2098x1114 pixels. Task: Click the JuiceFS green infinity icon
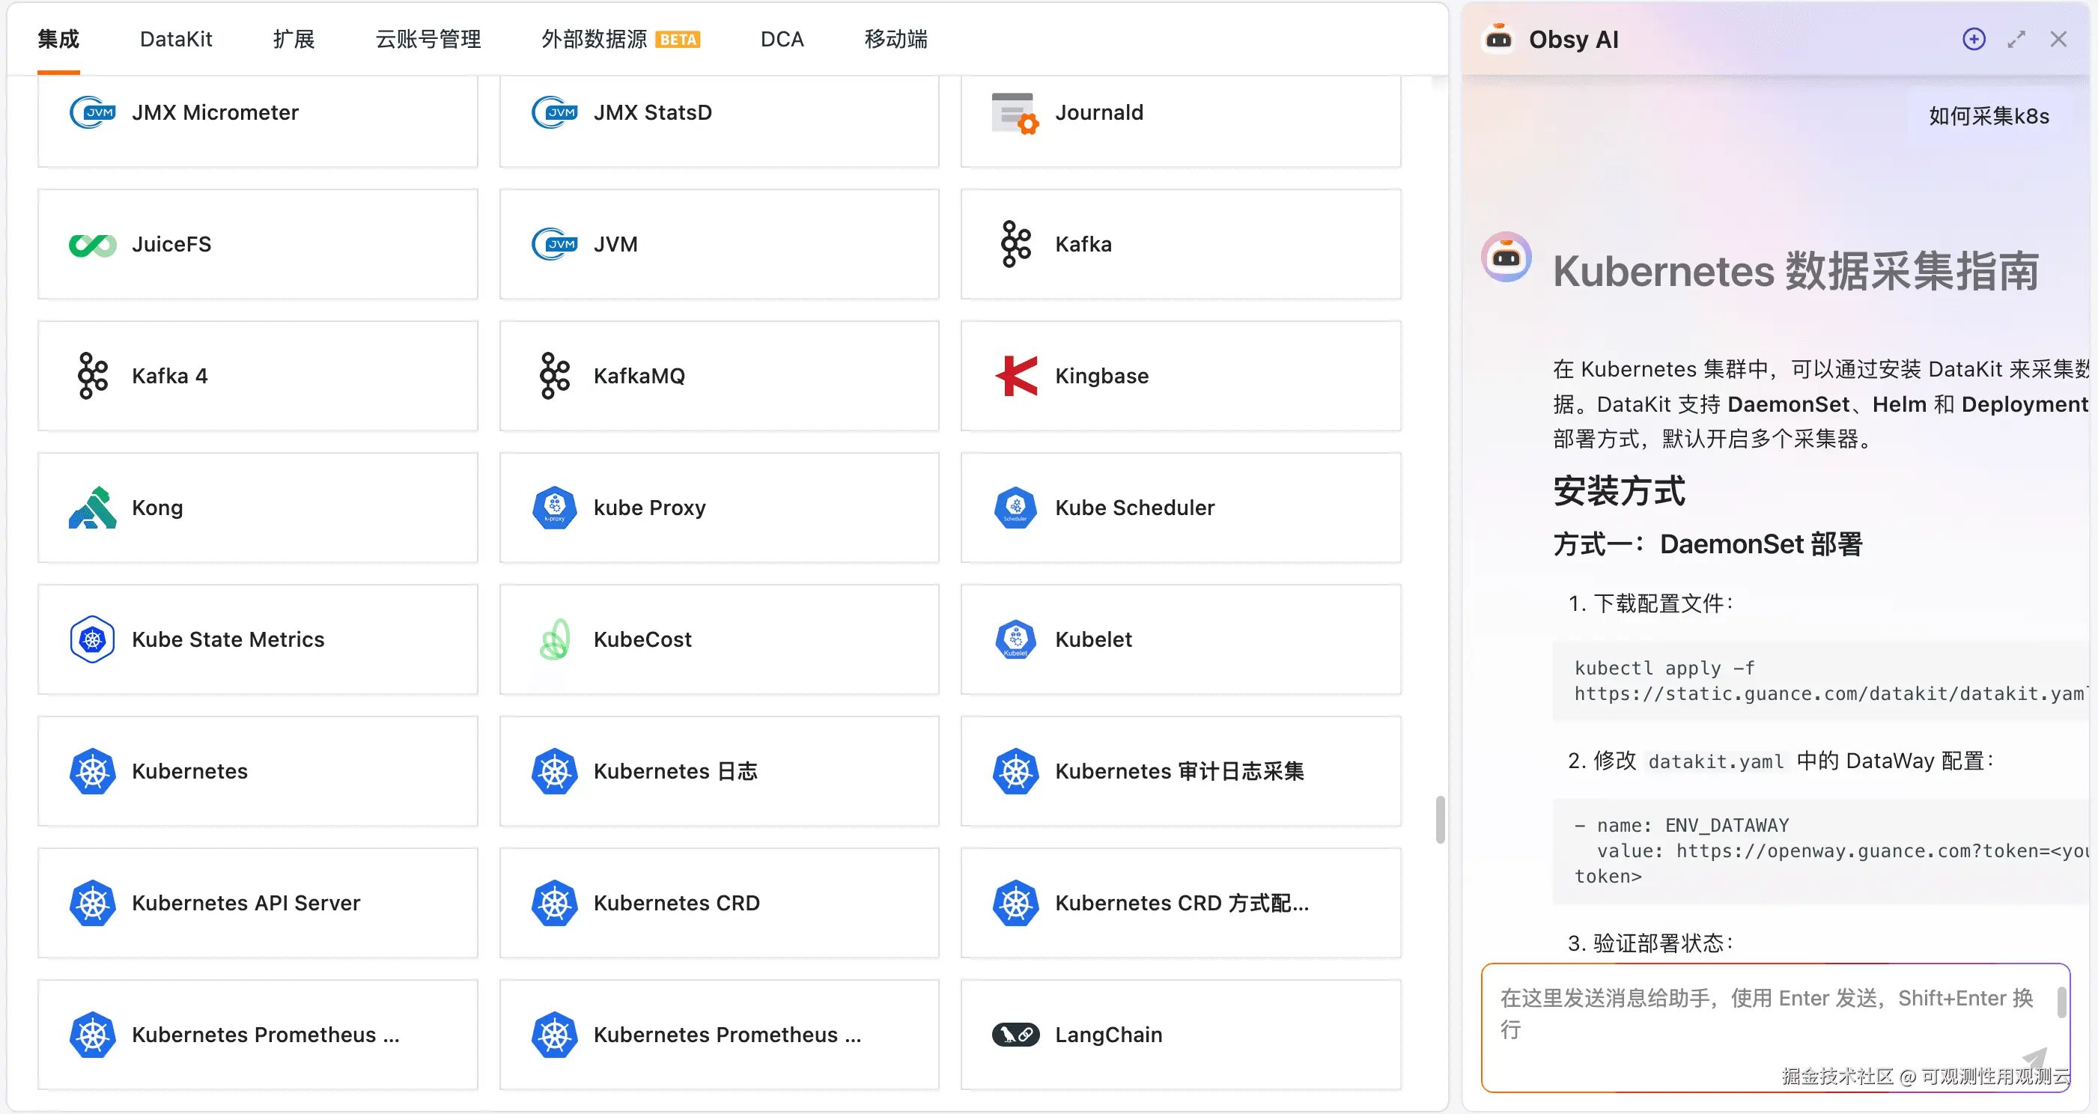pyautogui.click(x=92, y=244)
